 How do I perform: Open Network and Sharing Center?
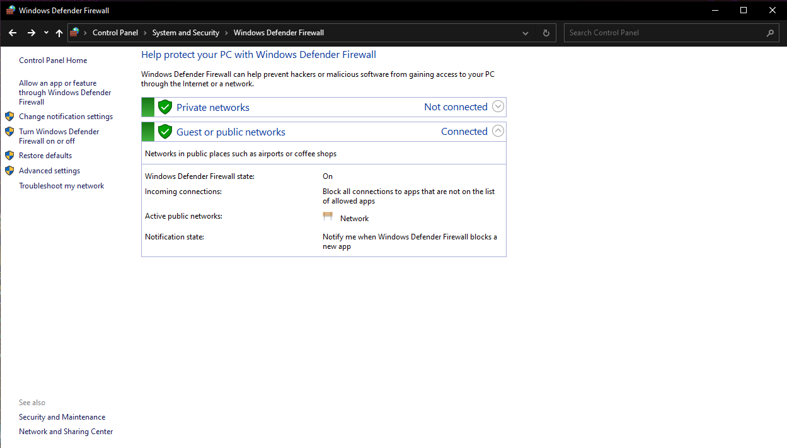point(66,431)
